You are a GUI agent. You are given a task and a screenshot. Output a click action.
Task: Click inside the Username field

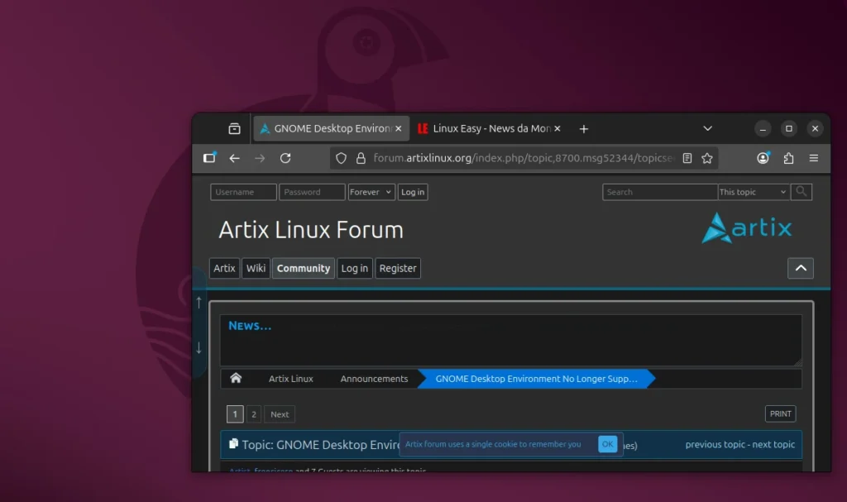(x=243, y=191)
